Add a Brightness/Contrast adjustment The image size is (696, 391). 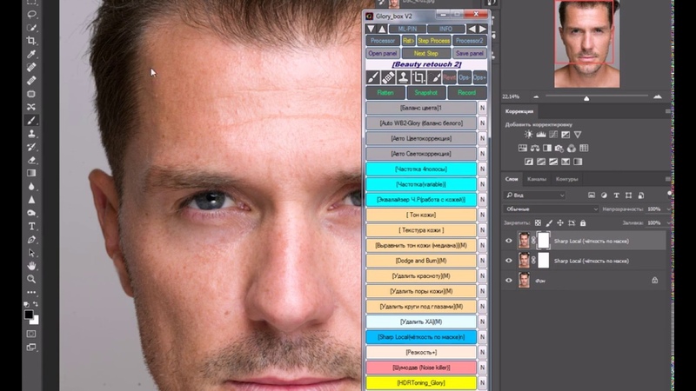[x=528, y=135]
